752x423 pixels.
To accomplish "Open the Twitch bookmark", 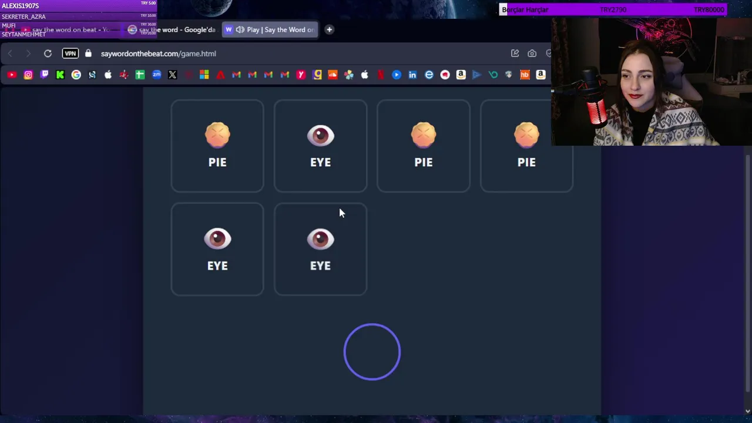I will coord(44,75).
